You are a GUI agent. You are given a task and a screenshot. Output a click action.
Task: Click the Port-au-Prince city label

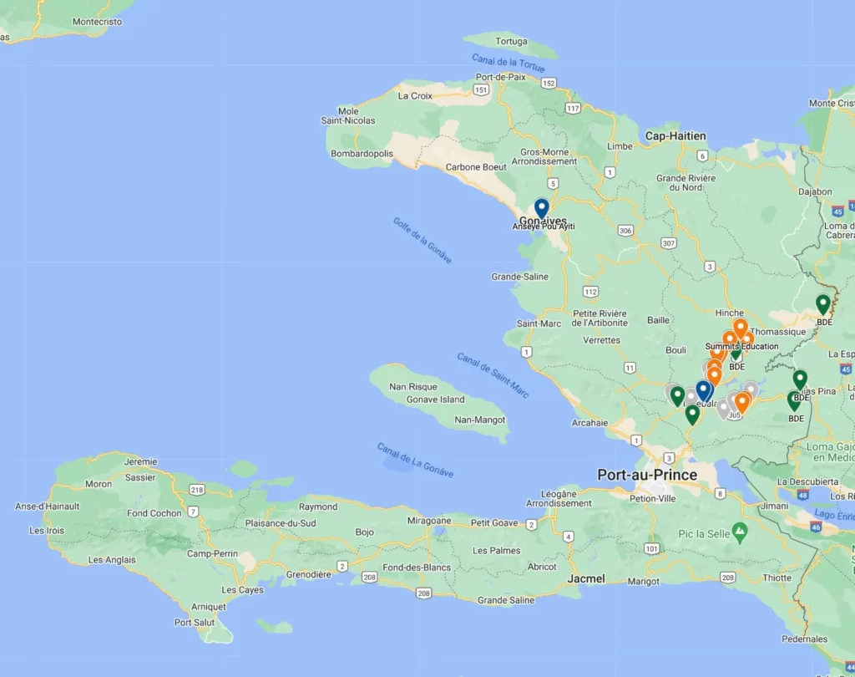point(646,475)
